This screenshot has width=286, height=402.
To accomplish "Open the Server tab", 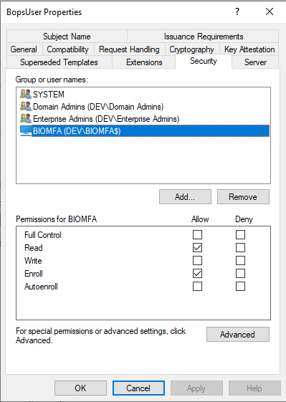I will coord(255,62).
